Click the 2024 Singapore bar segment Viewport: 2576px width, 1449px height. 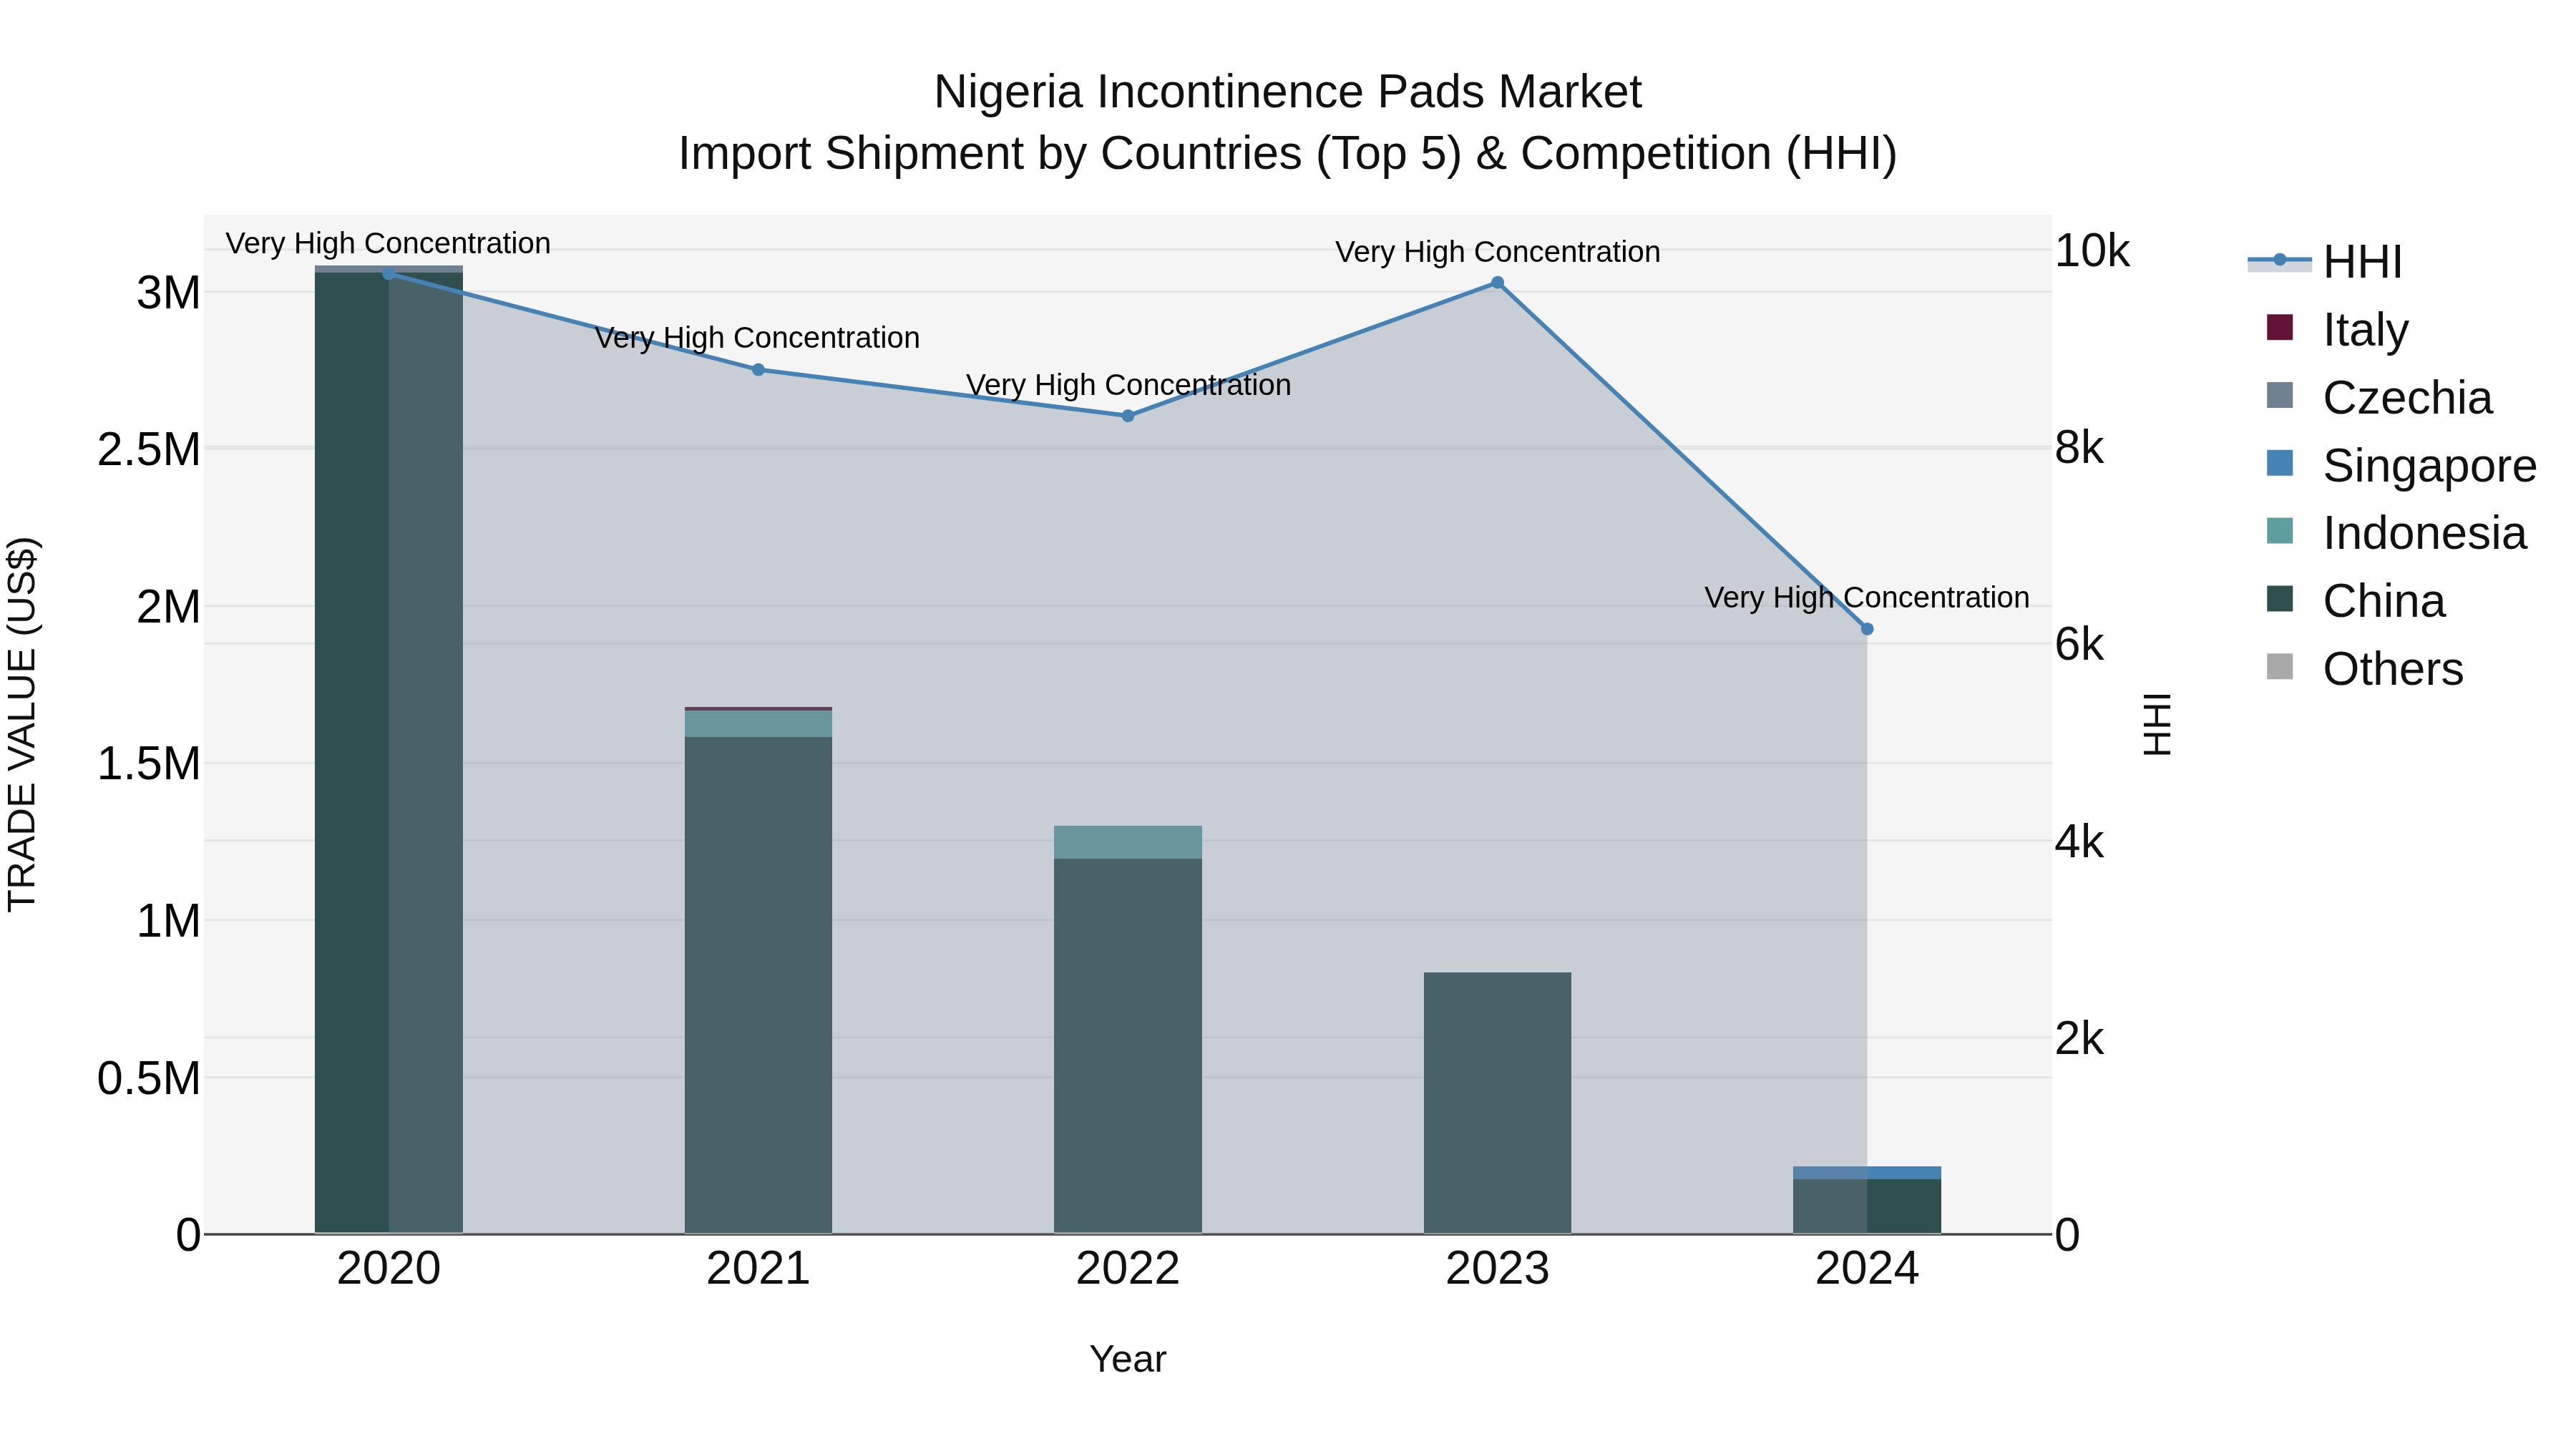click(x=1867, y=1173)
